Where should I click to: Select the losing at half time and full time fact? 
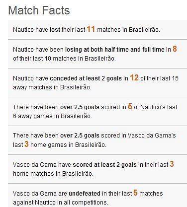[x=97, y=54]
